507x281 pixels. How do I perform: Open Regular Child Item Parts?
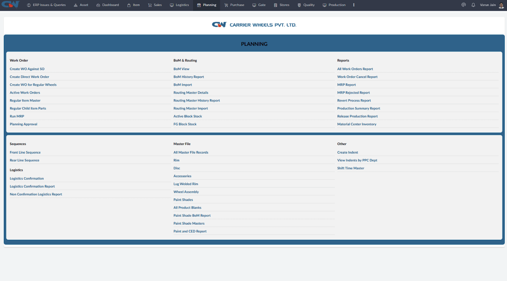click(x=28, y=109)
